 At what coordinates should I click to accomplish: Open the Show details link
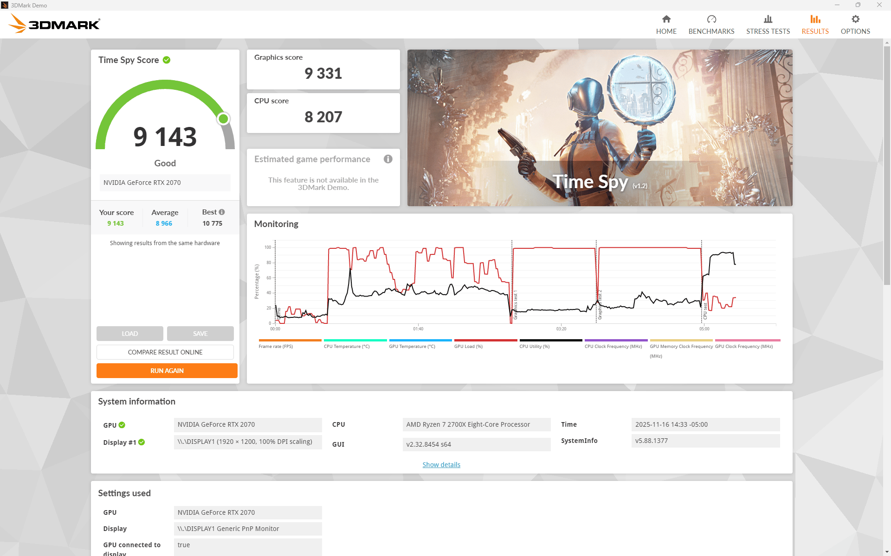pos(441,465)
